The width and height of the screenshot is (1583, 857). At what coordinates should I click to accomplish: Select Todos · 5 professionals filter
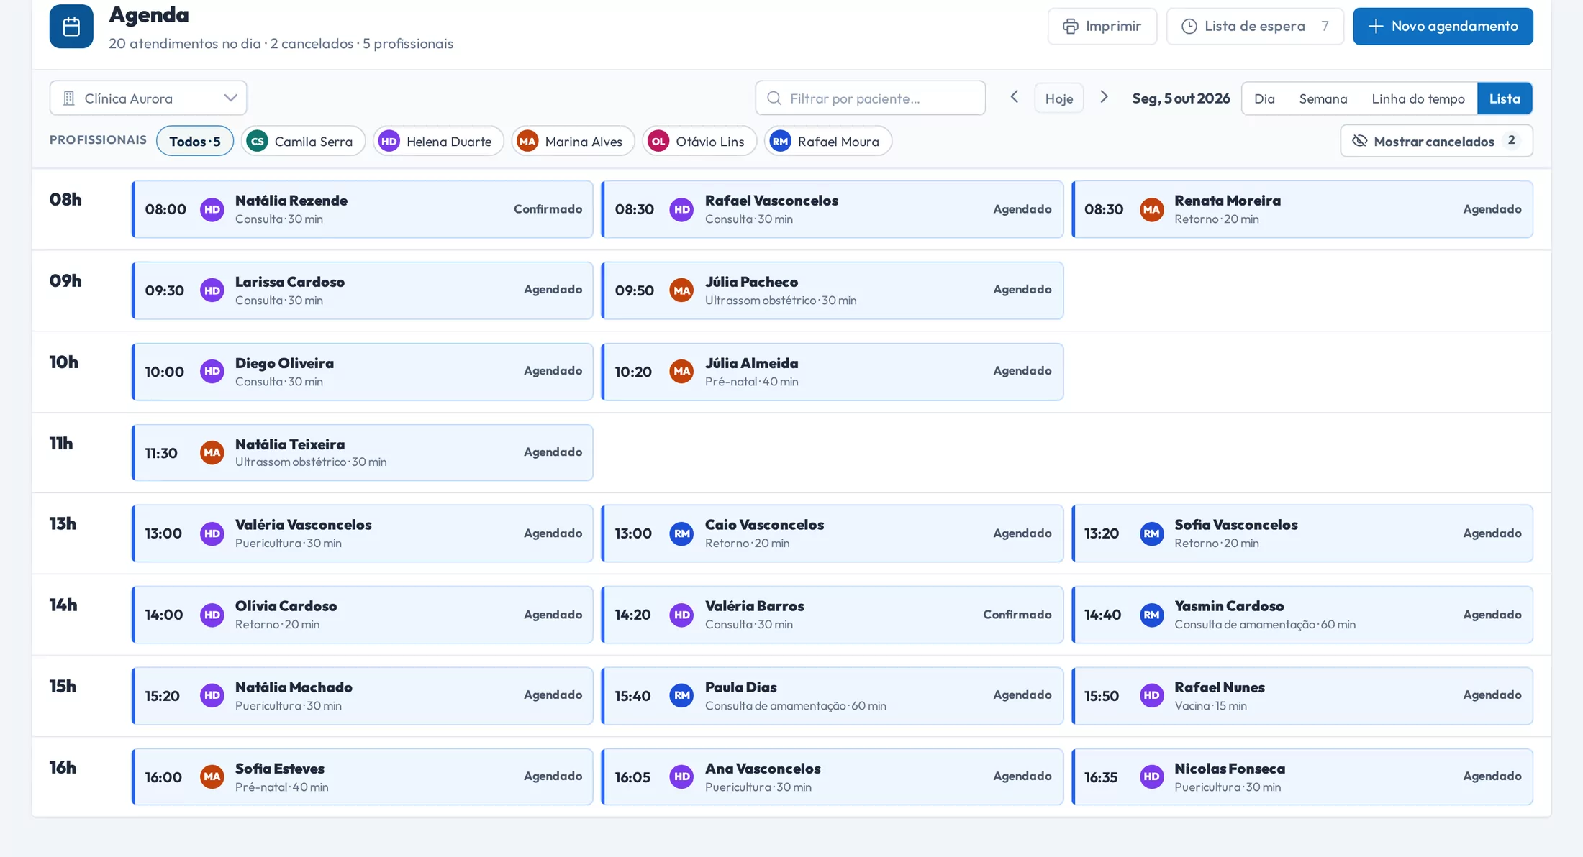point(195,141)
